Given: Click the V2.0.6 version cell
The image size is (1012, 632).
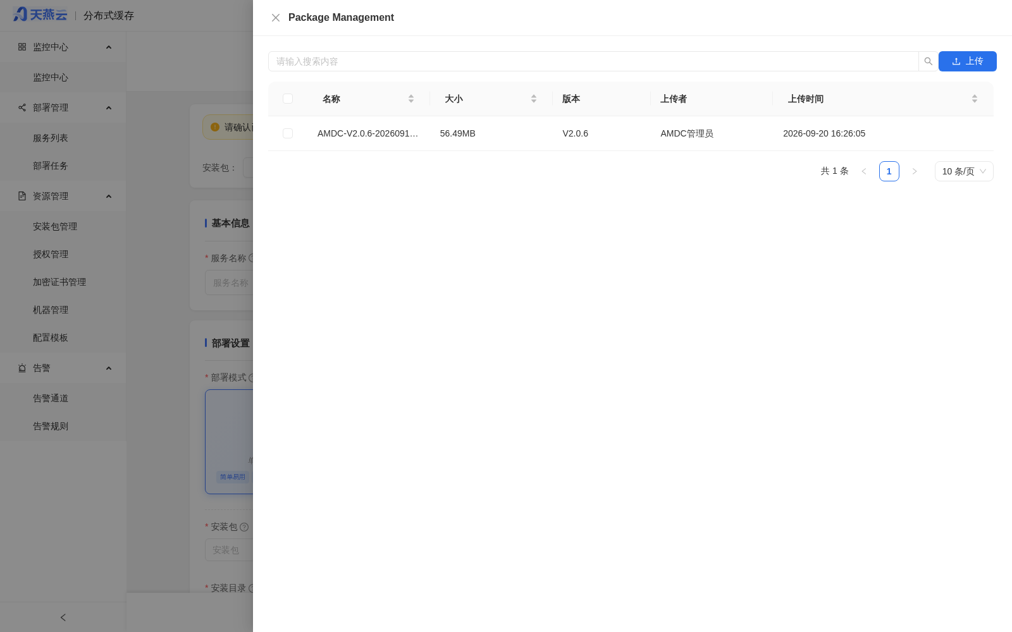Looking at the screenshot, I should (575, 133).
